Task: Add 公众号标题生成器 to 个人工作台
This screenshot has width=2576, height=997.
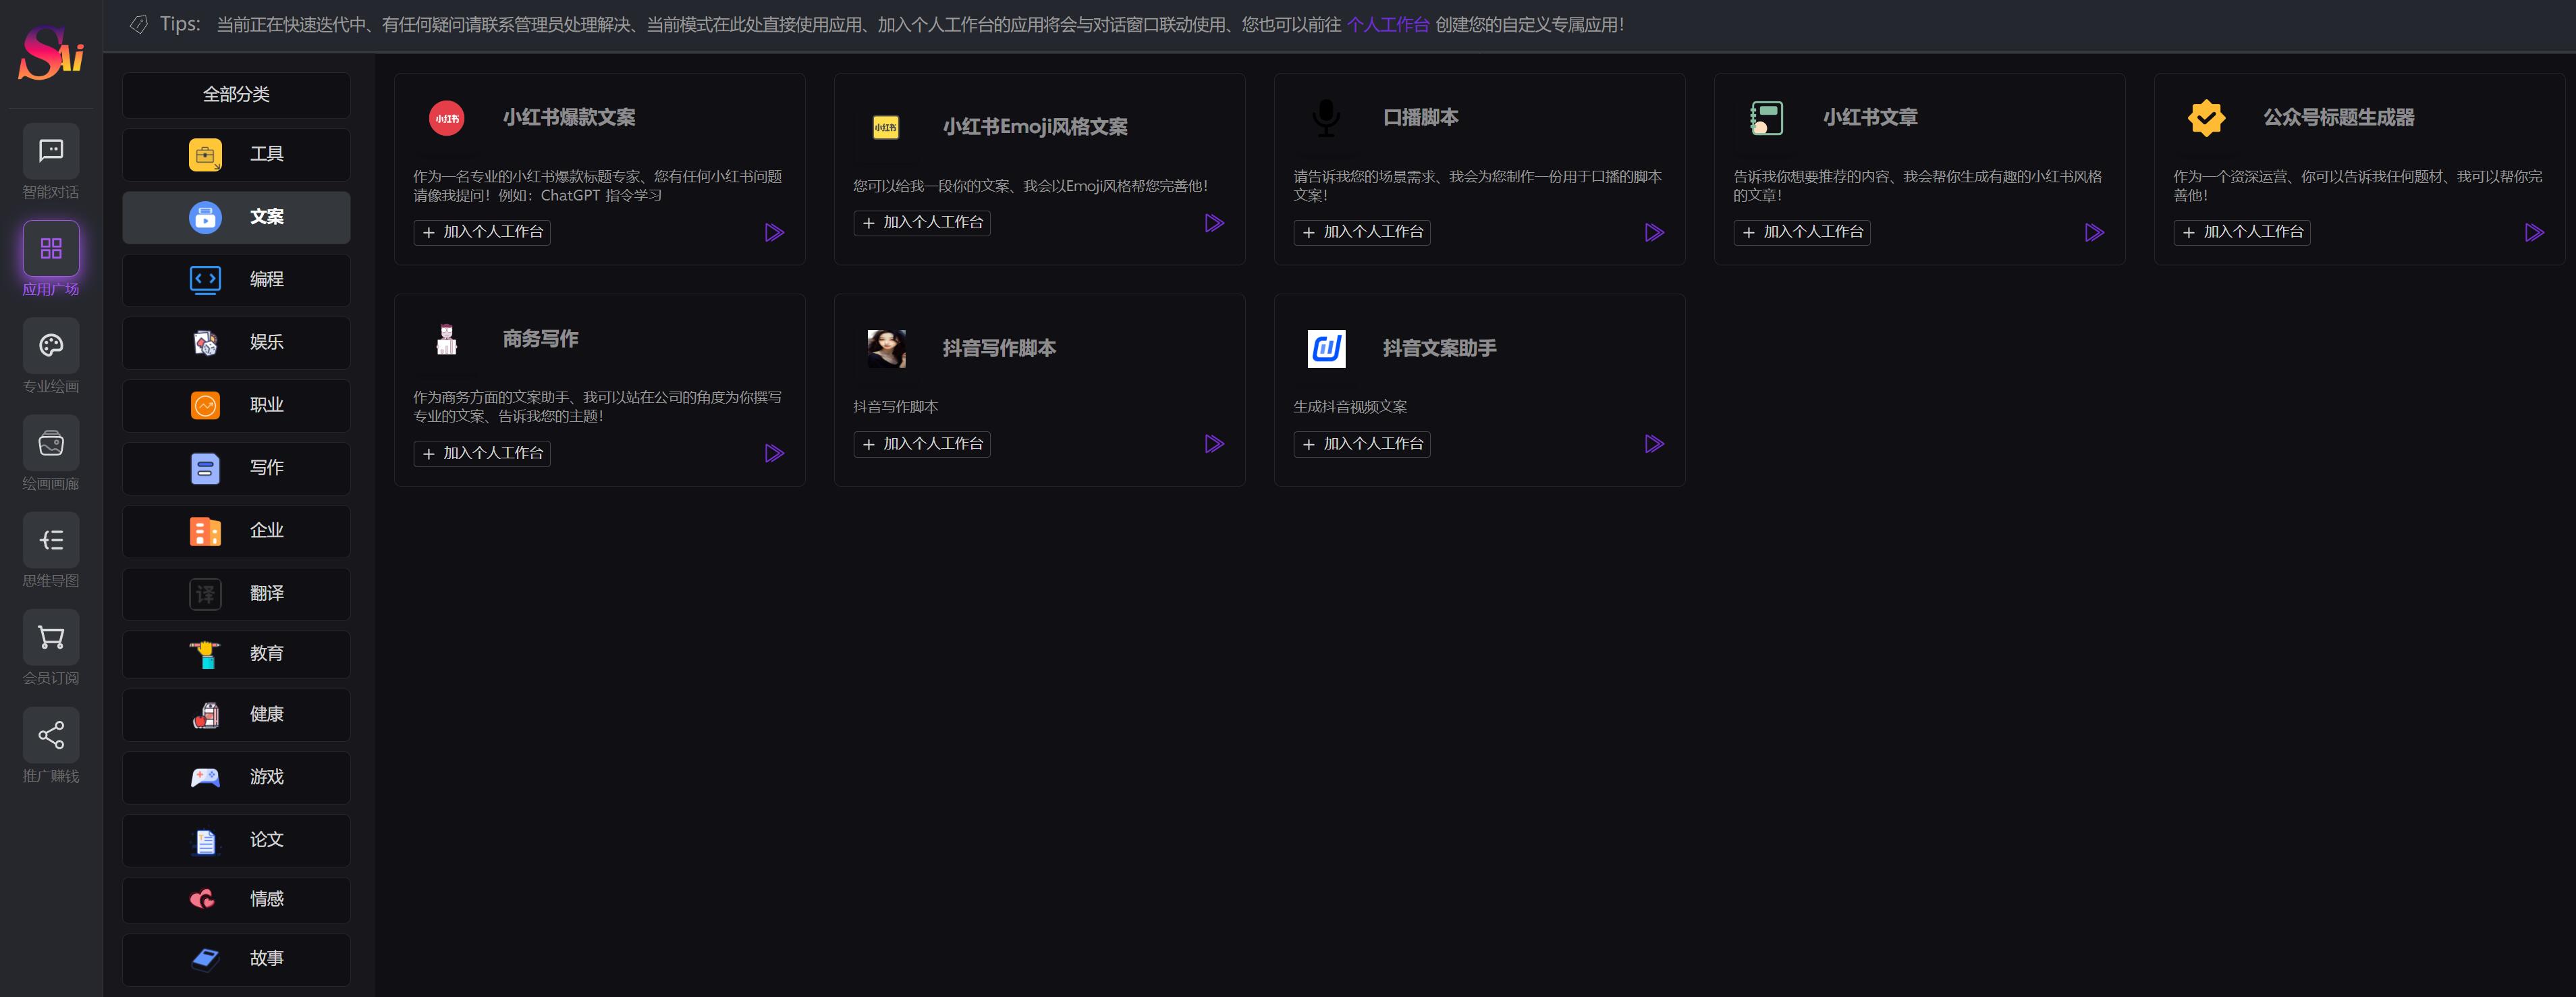Action: click(x=2242, y=232)
